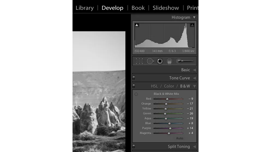
Task: Click the histogram graph area
Action: (165, 35)
